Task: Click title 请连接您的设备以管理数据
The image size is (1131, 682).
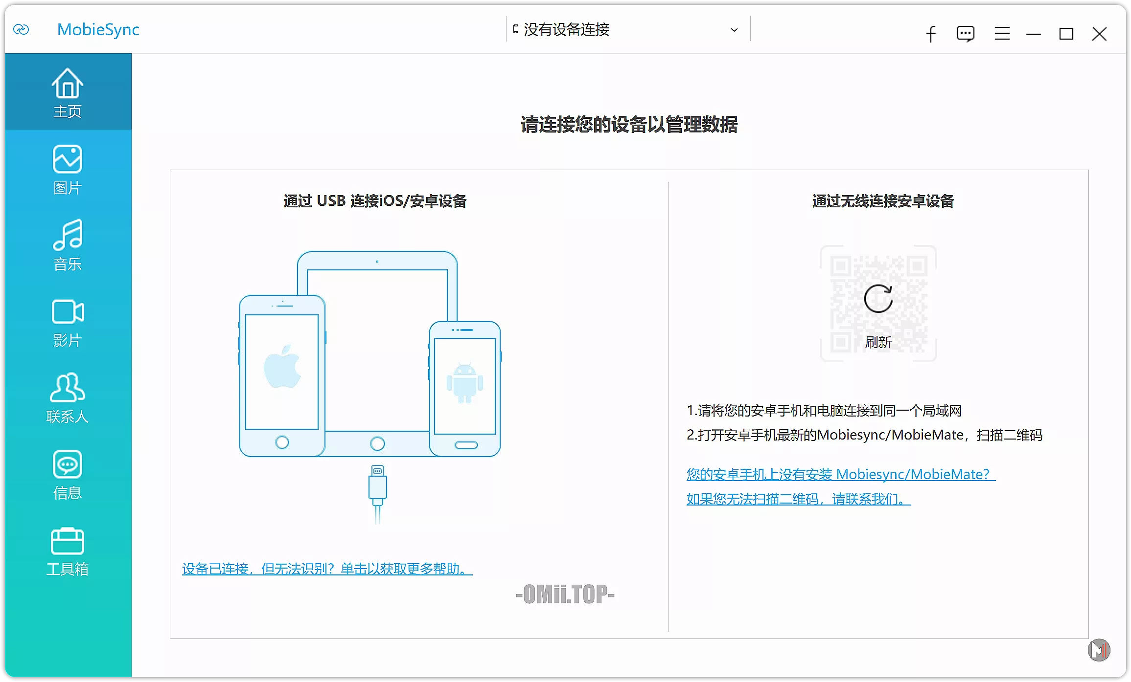Action: coord(629,125)
